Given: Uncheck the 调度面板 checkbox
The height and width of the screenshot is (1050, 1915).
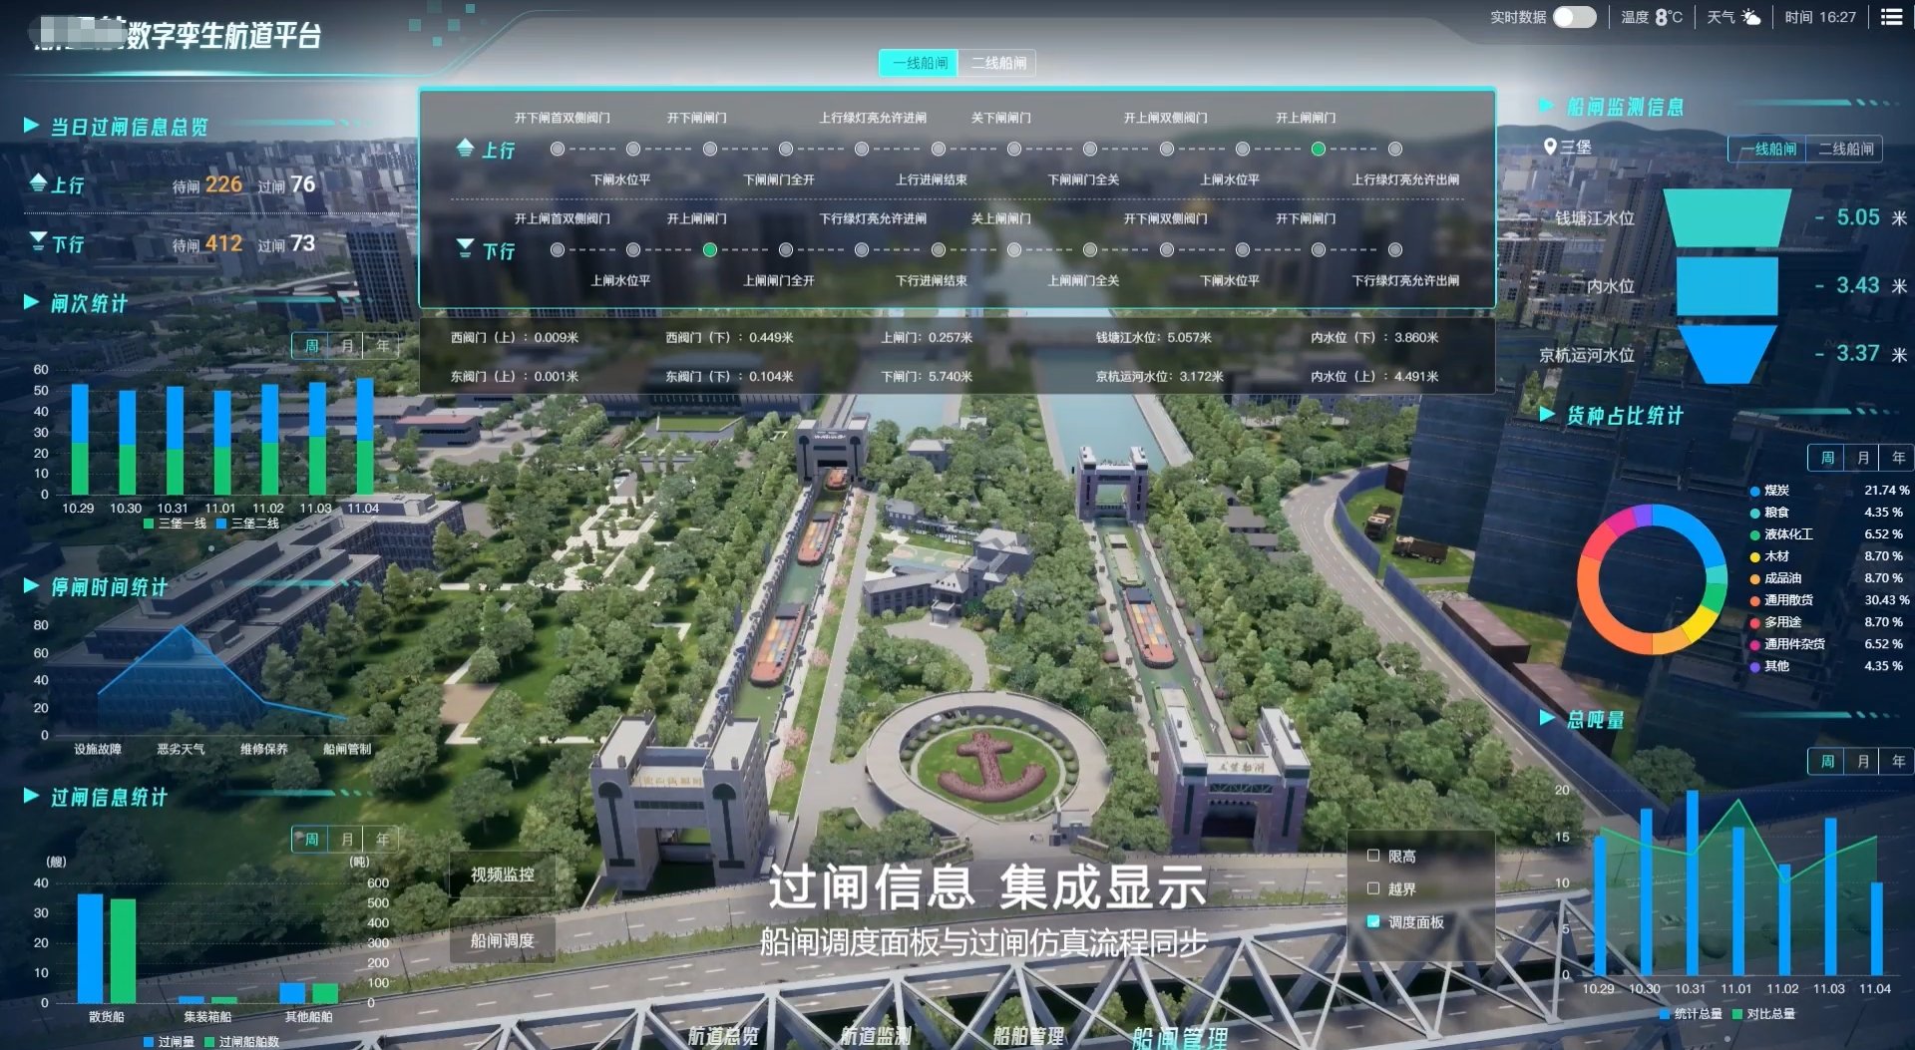Looking at the screenshot, I should 1373,921.
